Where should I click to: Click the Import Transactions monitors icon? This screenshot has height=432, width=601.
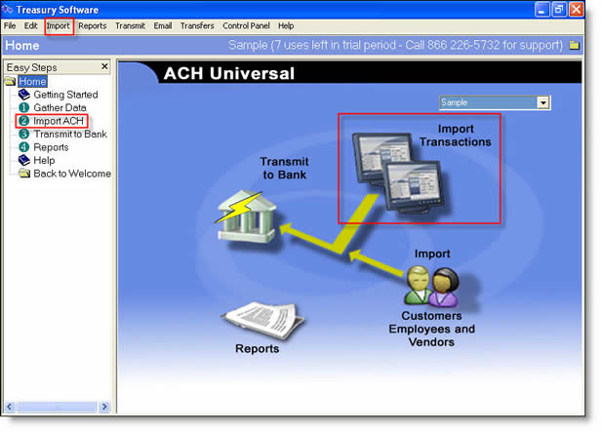pos(401,173)
